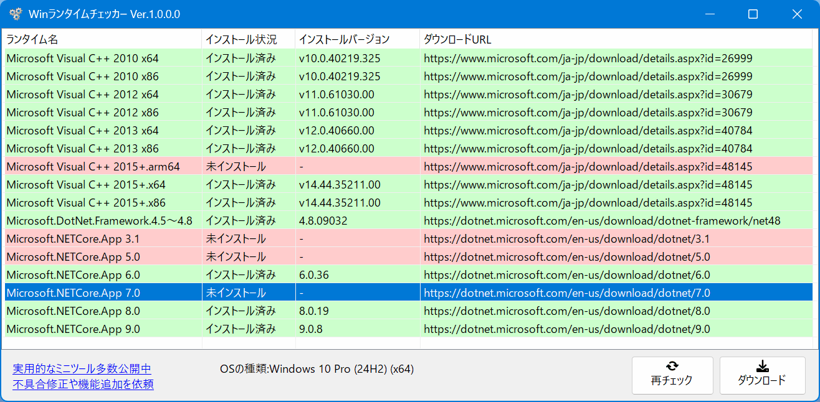Viewport: 820px width, 402px height.
Task: Sort by インストール状況 column header
Action: (x=249, y=39)
